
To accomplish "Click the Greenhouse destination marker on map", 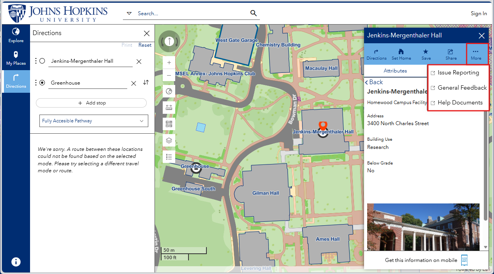I will pyautogui.click(x=195, y=168).
